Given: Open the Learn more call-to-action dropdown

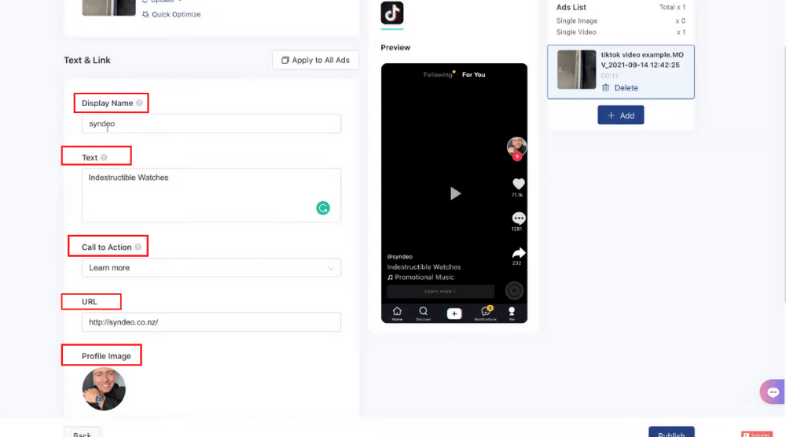Looking at the screenshot, I should click(211, 267).
